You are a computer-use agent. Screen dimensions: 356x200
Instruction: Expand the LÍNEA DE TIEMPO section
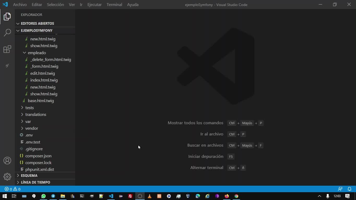pos(45,182)
